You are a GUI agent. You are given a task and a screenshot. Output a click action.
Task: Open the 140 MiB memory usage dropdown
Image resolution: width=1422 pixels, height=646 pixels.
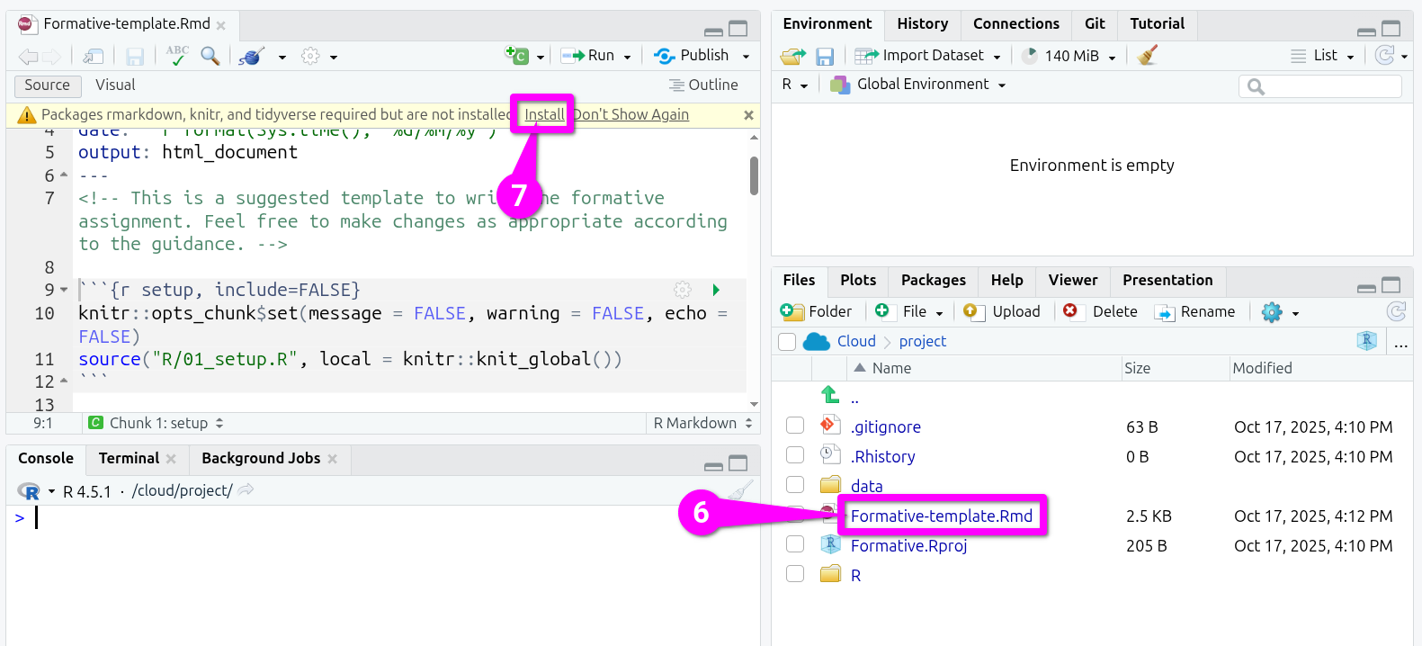(1069, 56)
